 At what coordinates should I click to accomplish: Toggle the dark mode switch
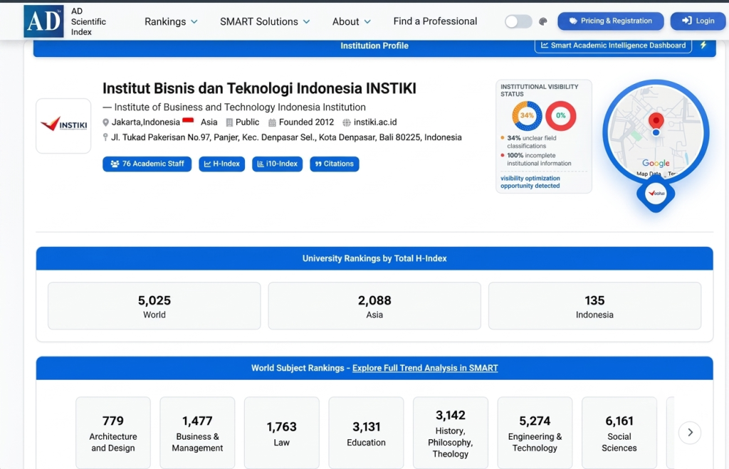coord(518,21)
